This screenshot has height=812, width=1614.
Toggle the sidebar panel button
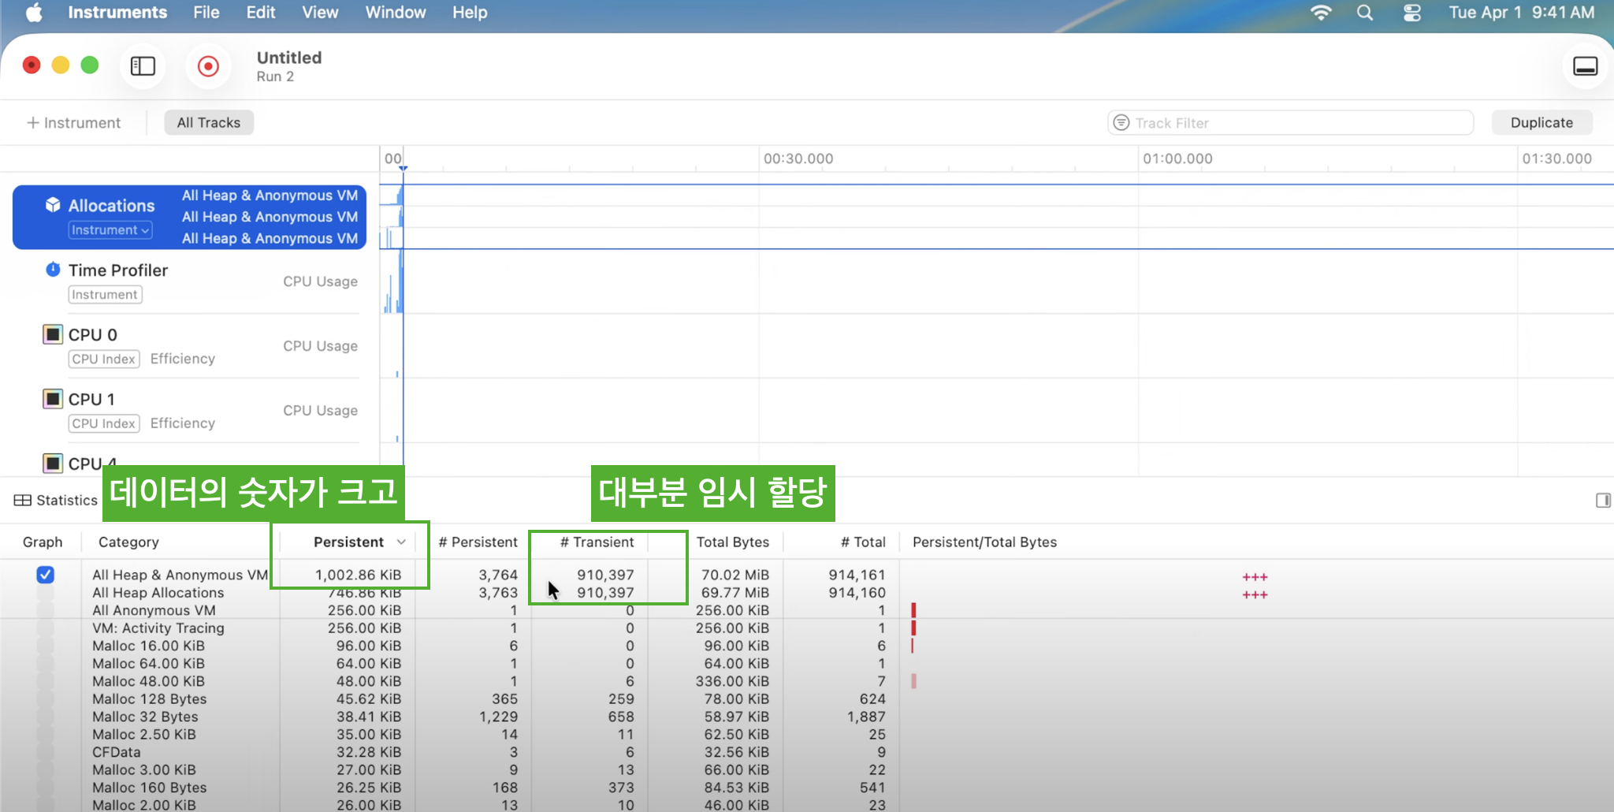(143, 66)
